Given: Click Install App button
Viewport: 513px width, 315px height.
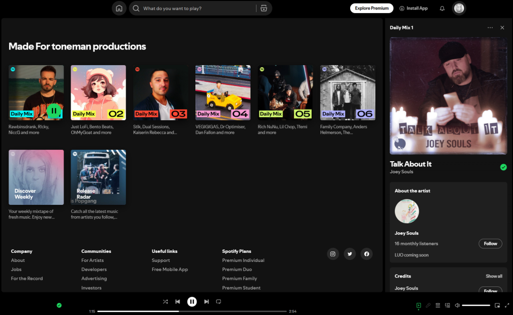Looking at the screenshot, I should 413,8.
